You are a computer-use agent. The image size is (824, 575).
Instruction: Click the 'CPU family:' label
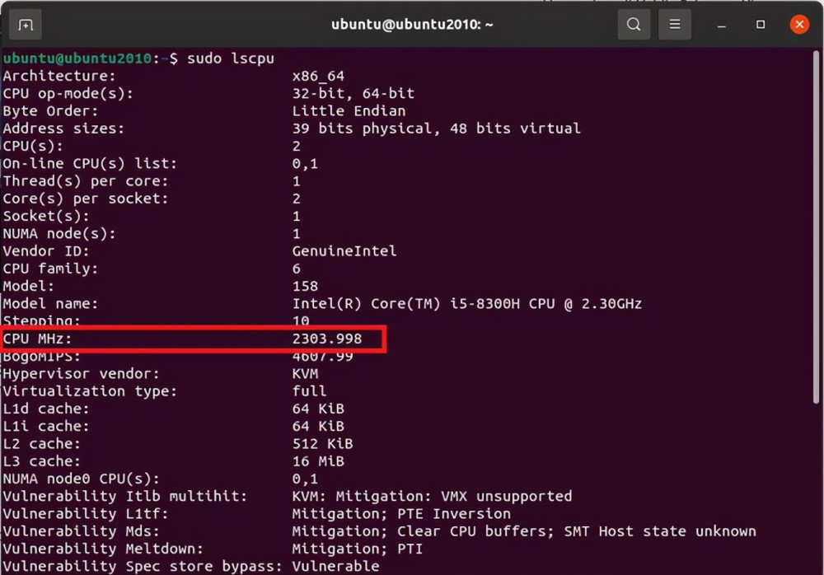click(50, 269)
